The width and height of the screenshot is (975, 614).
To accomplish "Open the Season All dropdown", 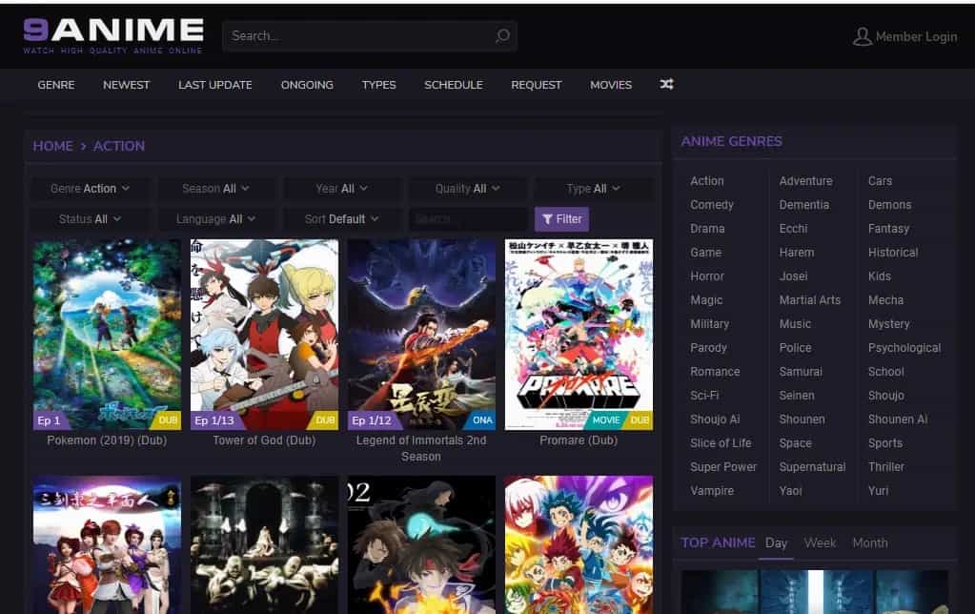I will click(215, 189).
